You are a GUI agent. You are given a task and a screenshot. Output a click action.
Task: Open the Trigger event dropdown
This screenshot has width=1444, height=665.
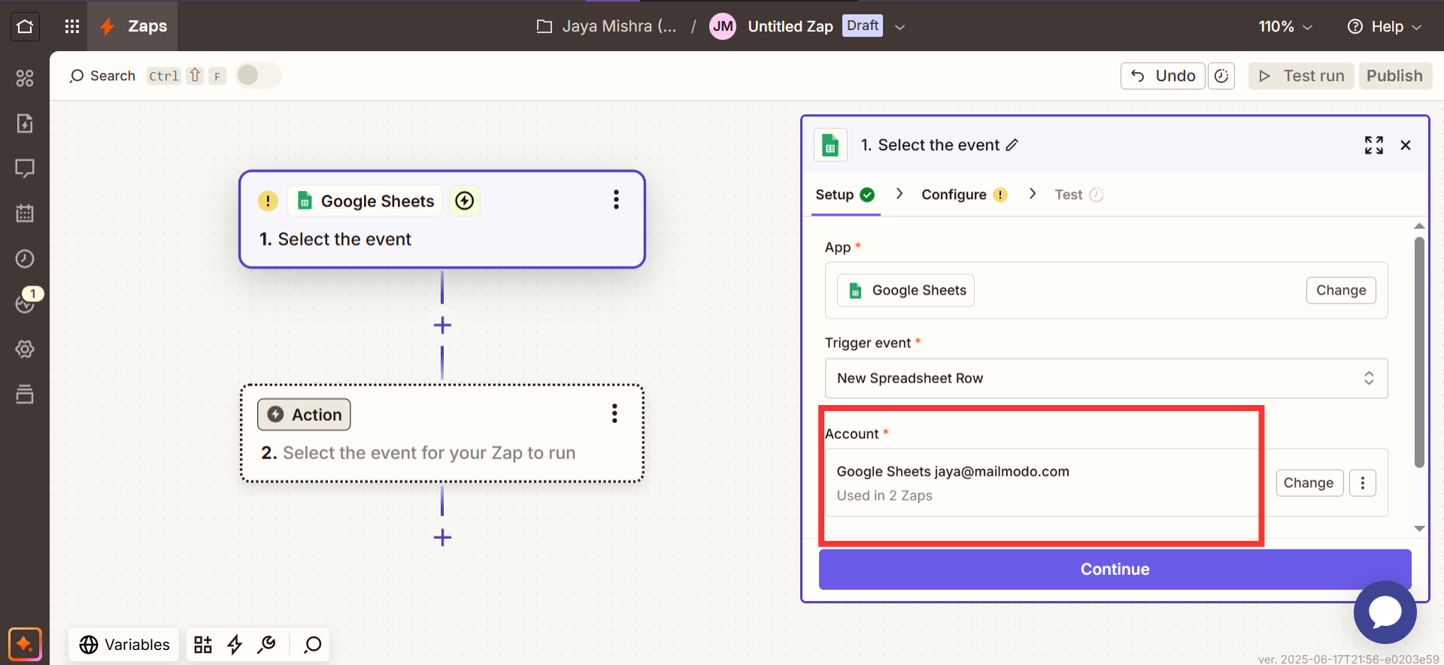coord(1106,378)
